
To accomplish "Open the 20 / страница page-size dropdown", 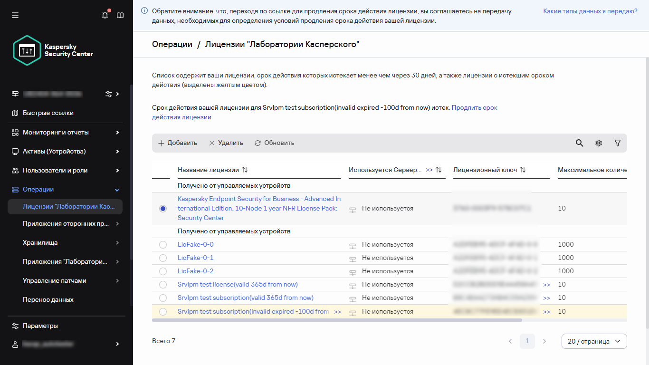I will click(x=594, y=341).
